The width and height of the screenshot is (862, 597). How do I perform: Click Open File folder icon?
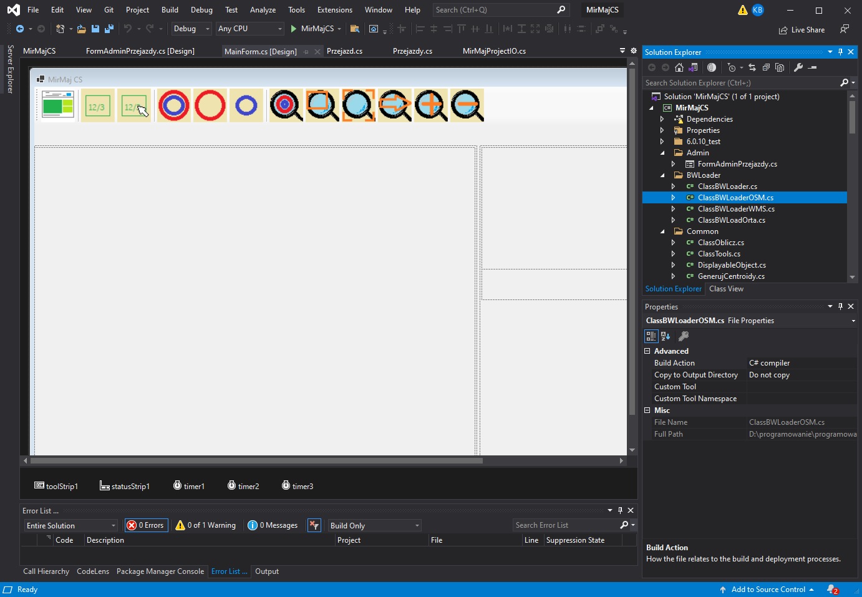click(x=82, y=29)
